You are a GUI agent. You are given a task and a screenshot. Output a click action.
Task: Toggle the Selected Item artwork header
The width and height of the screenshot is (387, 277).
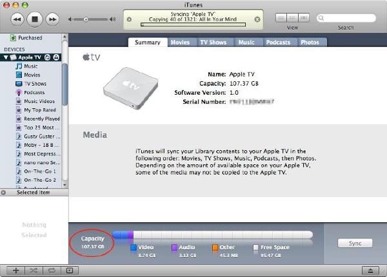pos(34,193)
